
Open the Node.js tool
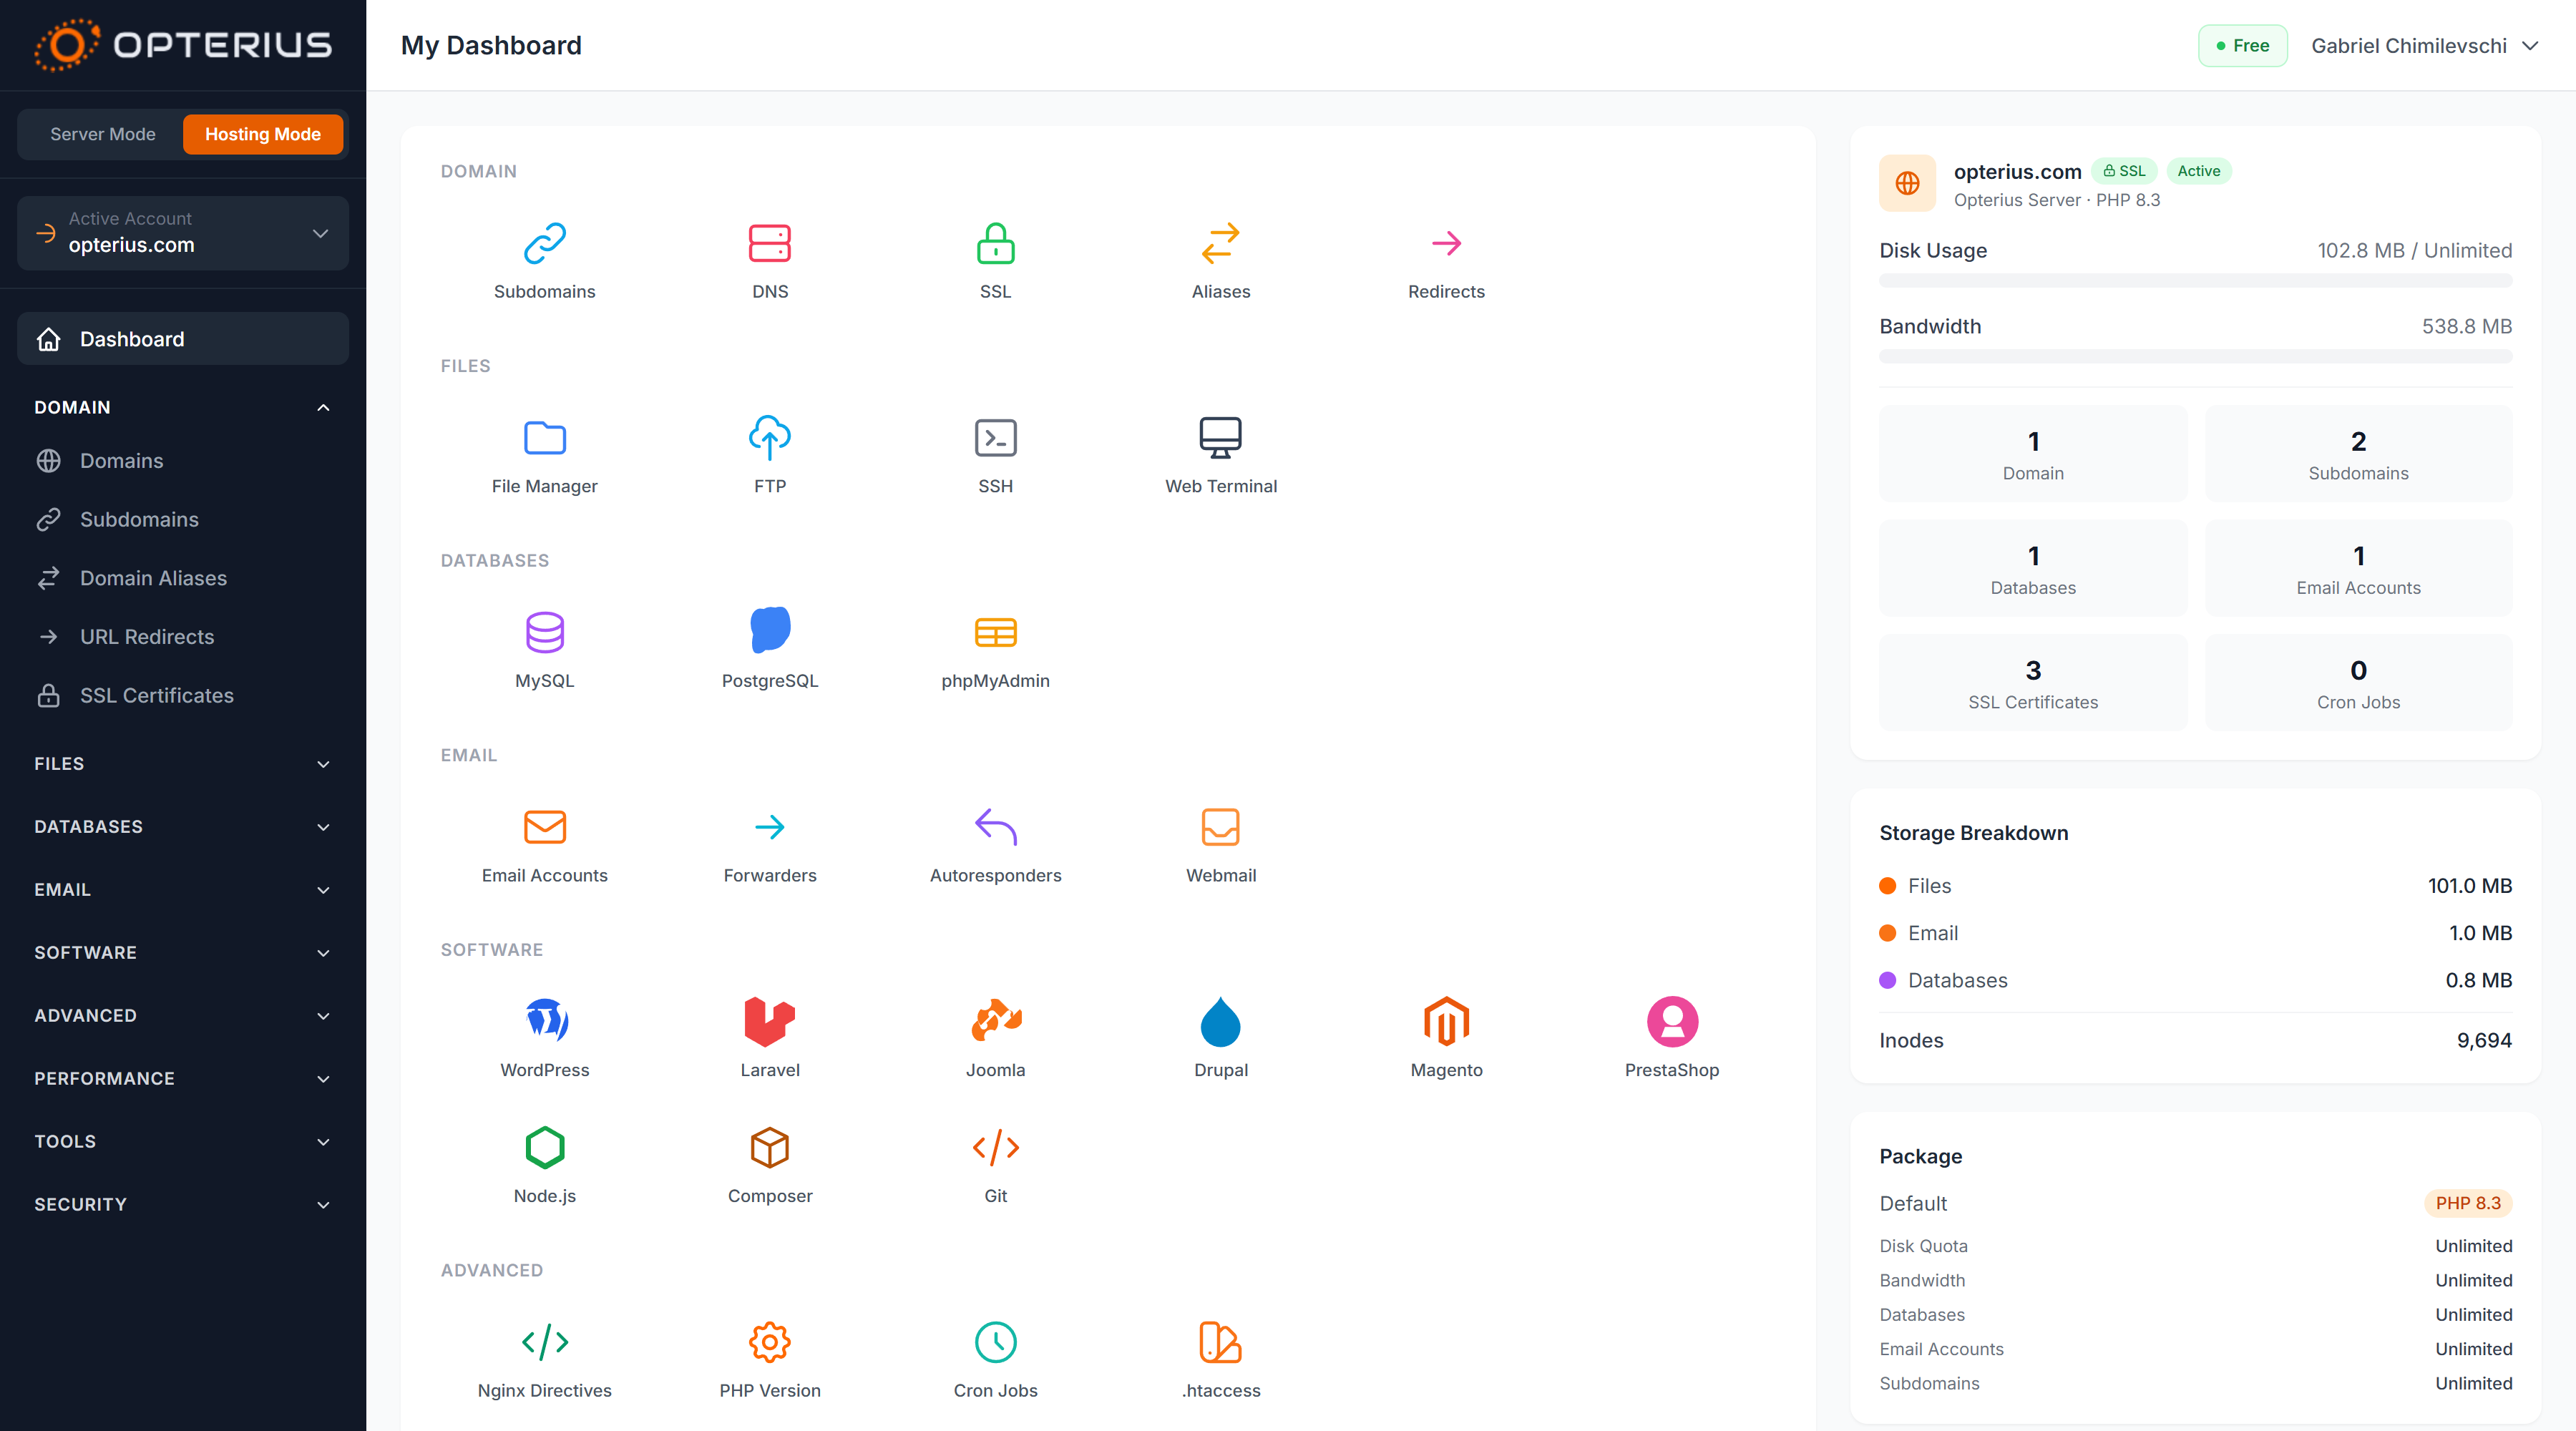click(544, 1166)
